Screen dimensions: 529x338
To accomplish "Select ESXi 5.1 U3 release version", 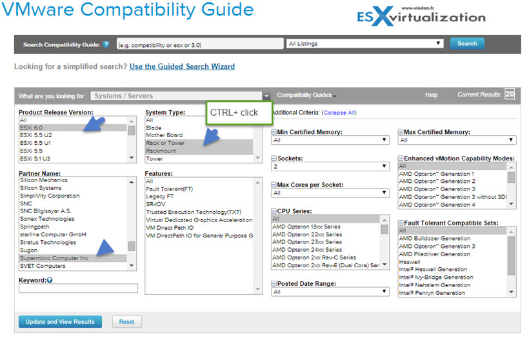I will [x=72, y=158].
